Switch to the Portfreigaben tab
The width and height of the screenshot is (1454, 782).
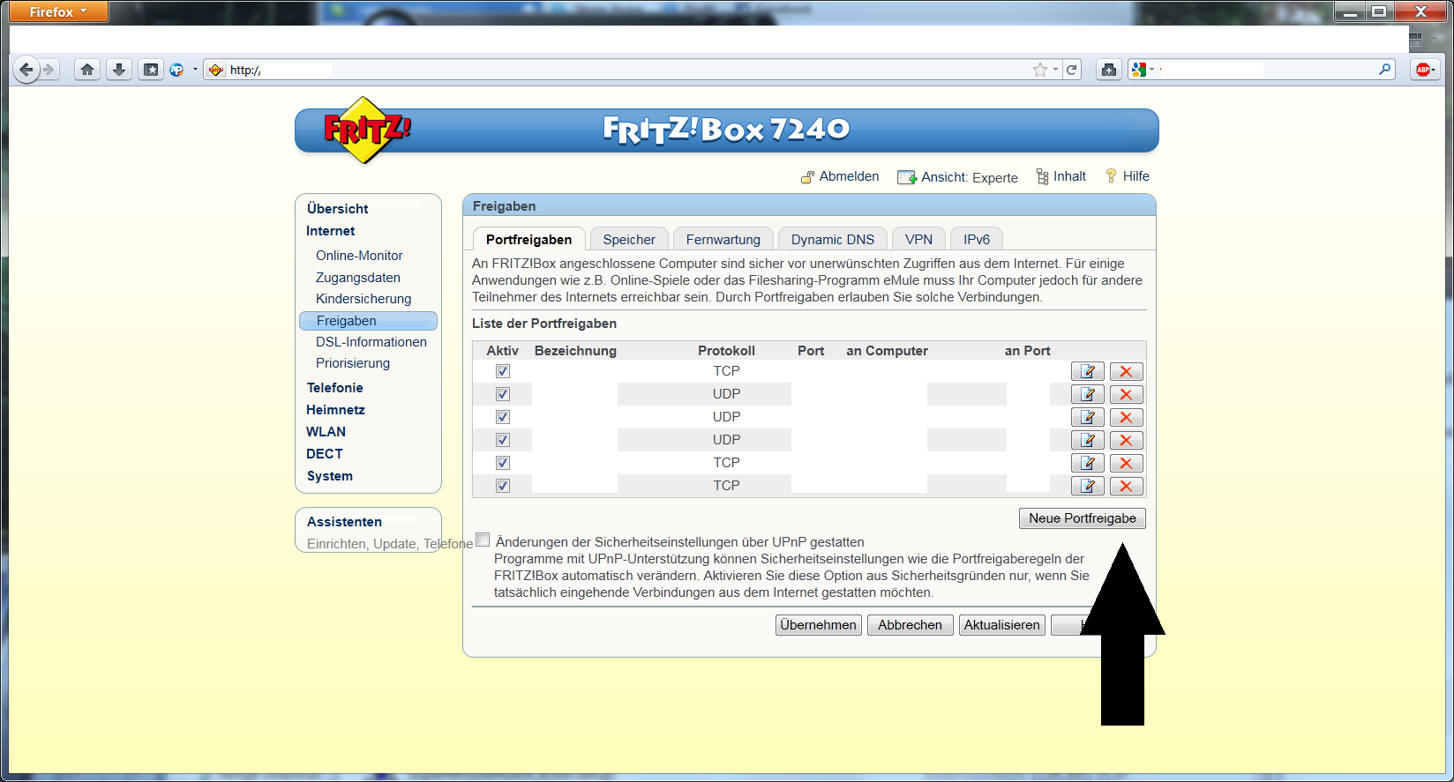(528, 240)
